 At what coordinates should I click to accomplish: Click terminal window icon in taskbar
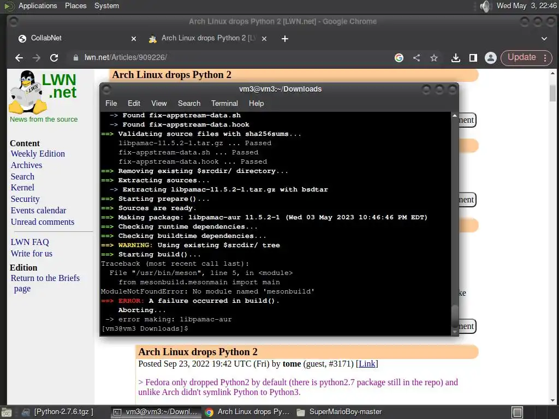[117, 412]
